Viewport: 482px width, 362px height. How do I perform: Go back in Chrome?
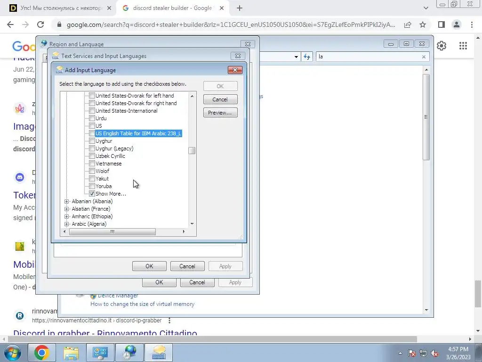tap(10, 25)
